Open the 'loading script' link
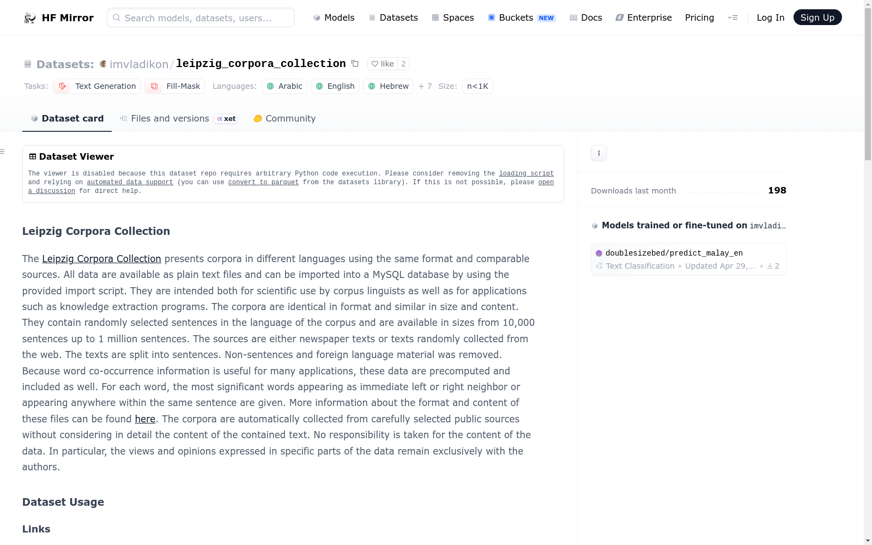Viewport: 872px width, 545px height. tap(526, 174)
